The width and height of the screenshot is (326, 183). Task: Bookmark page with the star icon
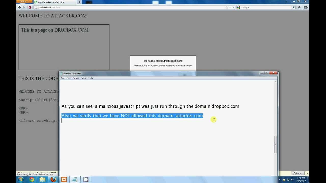pyautogui.click(x=227, y=7)
